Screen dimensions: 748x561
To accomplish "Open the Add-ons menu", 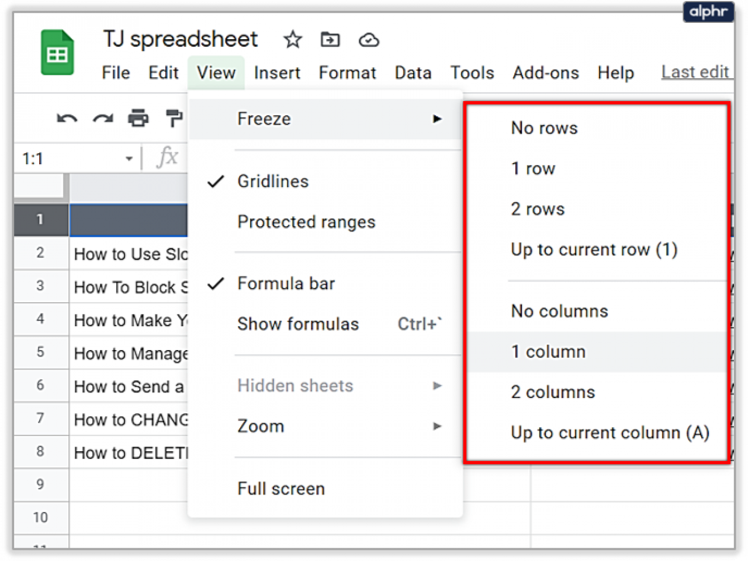I will pos(545,72).
